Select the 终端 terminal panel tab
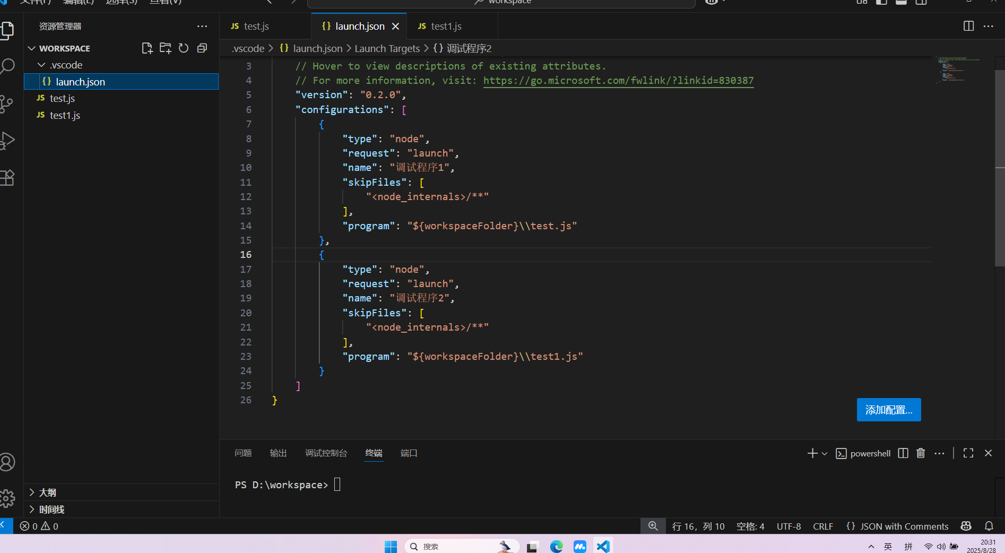The height and width of the screenshot is (553, 1005). 374,453
